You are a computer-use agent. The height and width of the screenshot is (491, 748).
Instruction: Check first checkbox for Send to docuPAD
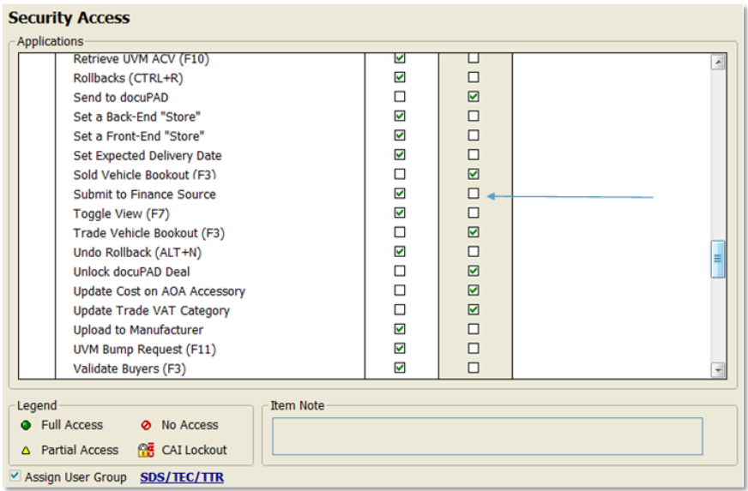[400, 97]
